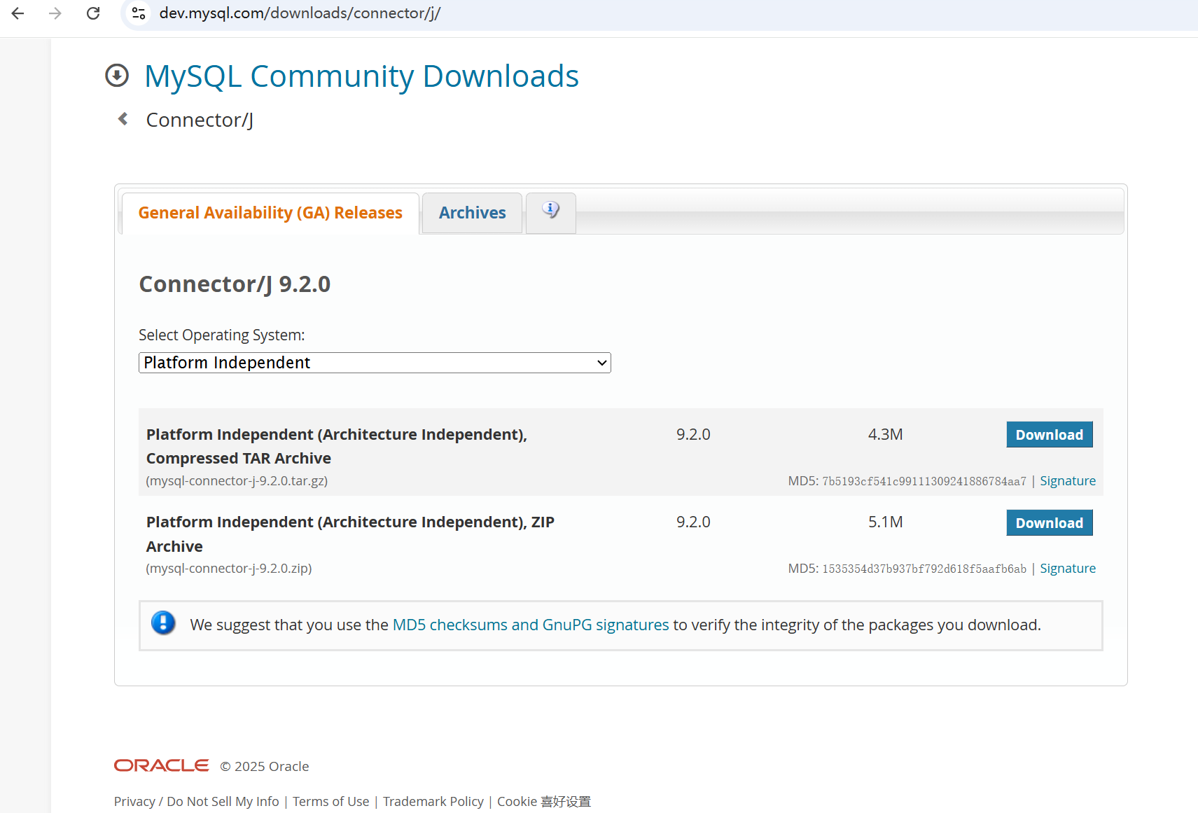Open Select Operating System dropdown
This screenshot has height=813, width=1198.
click(x=375, y=363)
